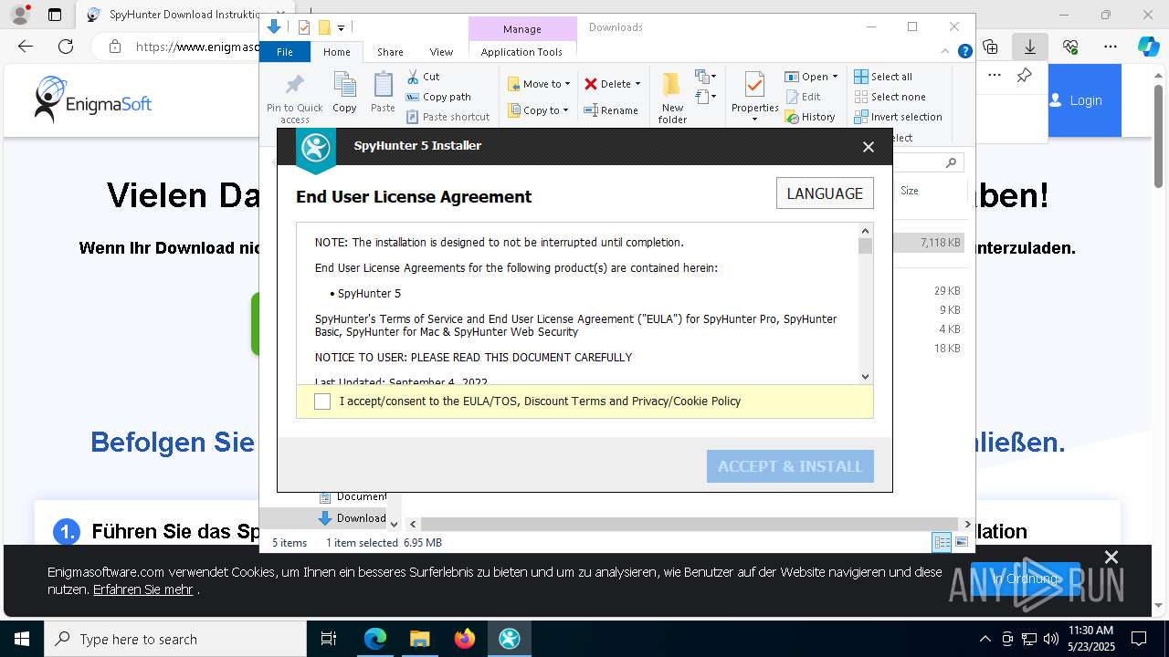Select the 7,118 KB file row
The height and width of the screenshot is (657, 1169).
click(x=930, y=243)
